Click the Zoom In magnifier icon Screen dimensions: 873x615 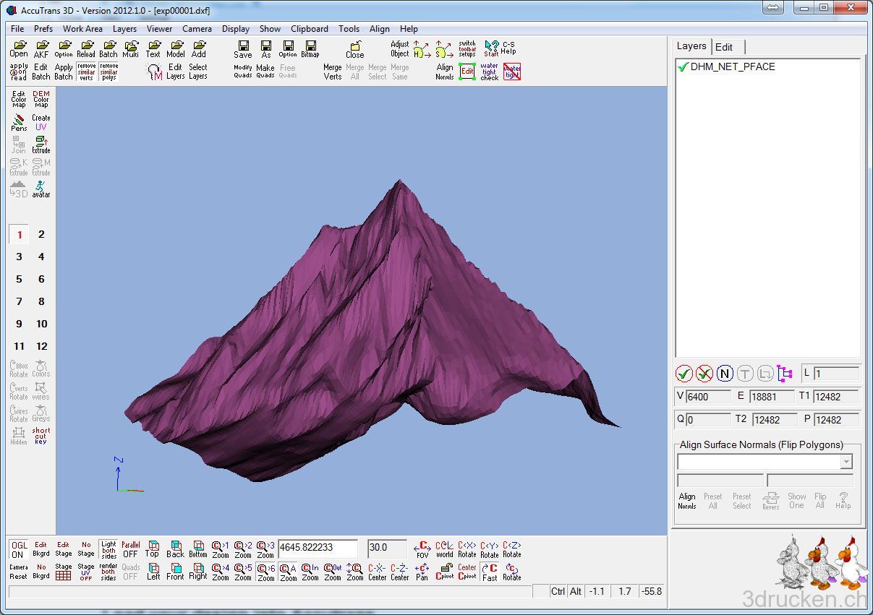tap(310, 572)
